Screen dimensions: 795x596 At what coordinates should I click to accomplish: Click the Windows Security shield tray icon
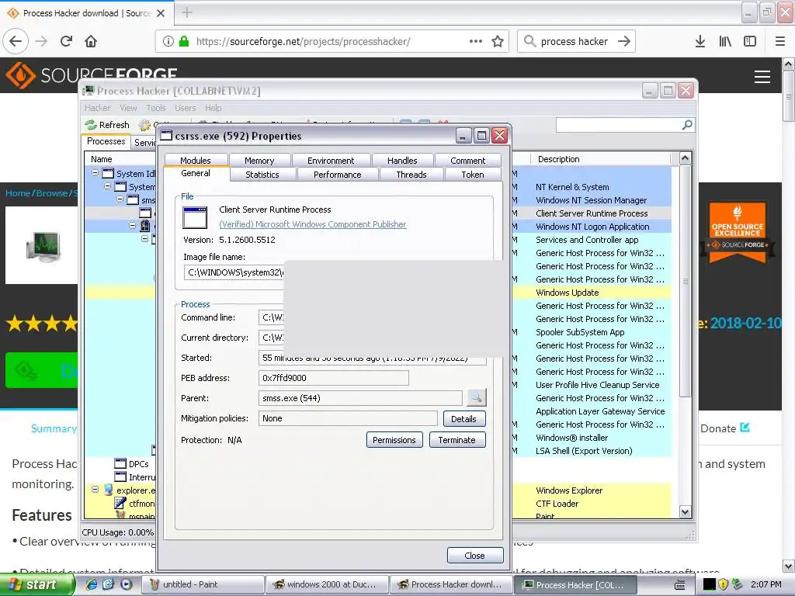723,584
